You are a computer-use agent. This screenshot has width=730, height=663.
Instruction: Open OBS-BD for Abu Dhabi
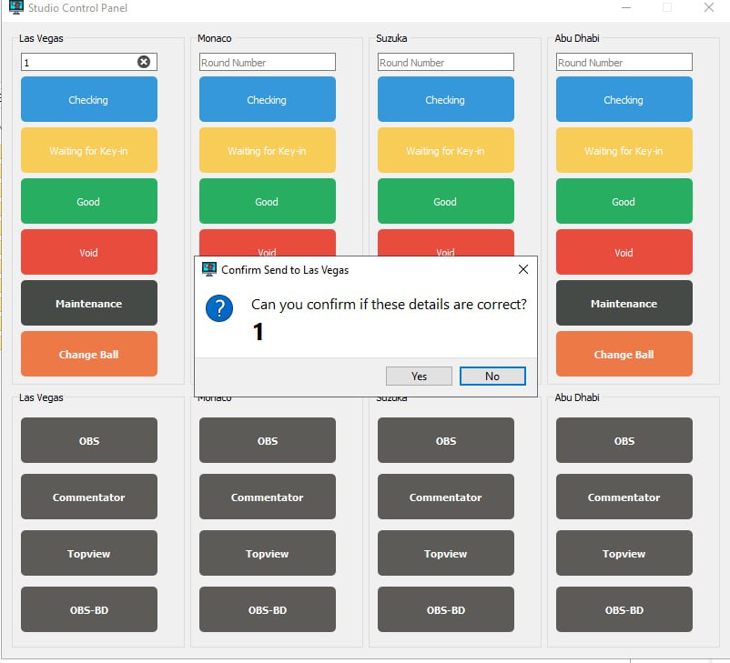624,609
